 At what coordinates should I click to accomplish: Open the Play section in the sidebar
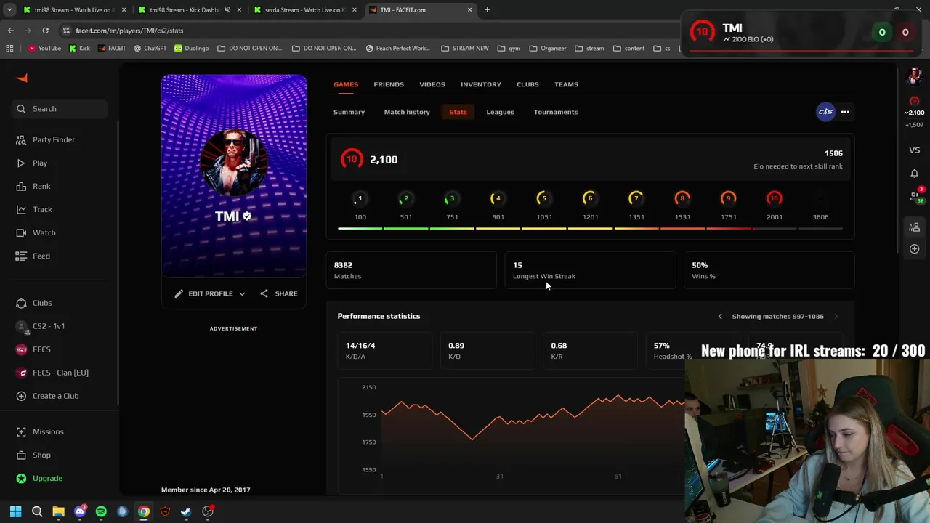coord(39,163)
